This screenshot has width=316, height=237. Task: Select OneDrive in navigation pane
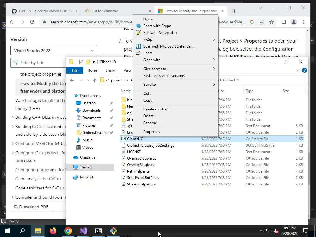87,157
